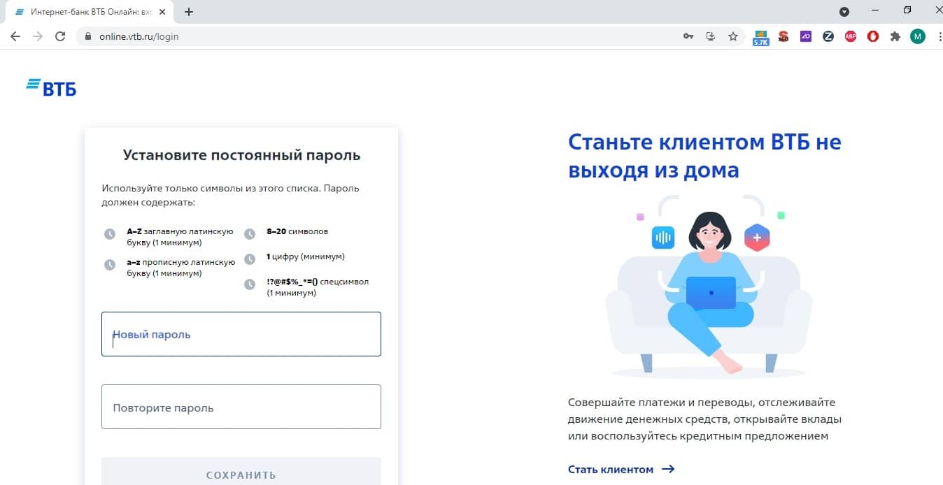
Task: Open the green M profile avatar
Action: (917, 36)
